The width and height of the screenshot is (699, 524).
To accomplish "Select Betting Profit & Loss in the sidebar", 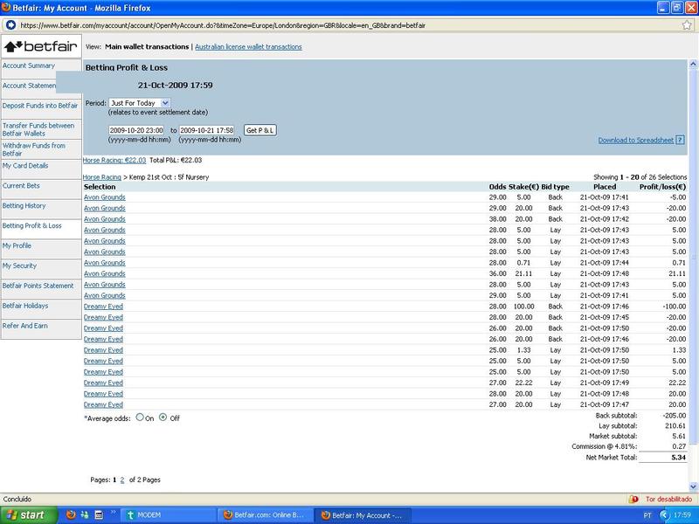I will pyautogui.click(x=32, y=225).
